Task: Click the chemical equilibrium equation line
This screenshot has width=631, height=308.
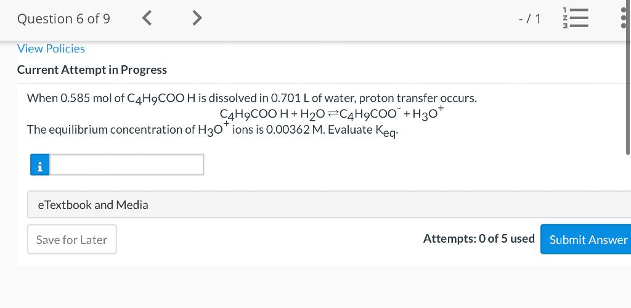Action: click(x=332, y=114)
